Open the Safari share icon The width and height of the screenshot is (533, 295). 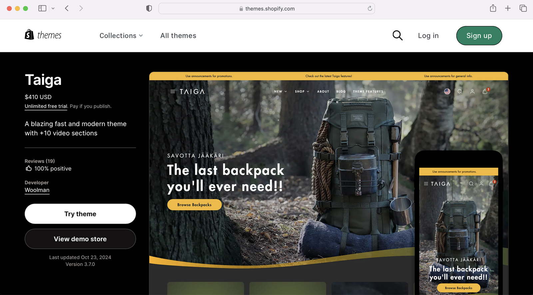click(x=493, y=8)
